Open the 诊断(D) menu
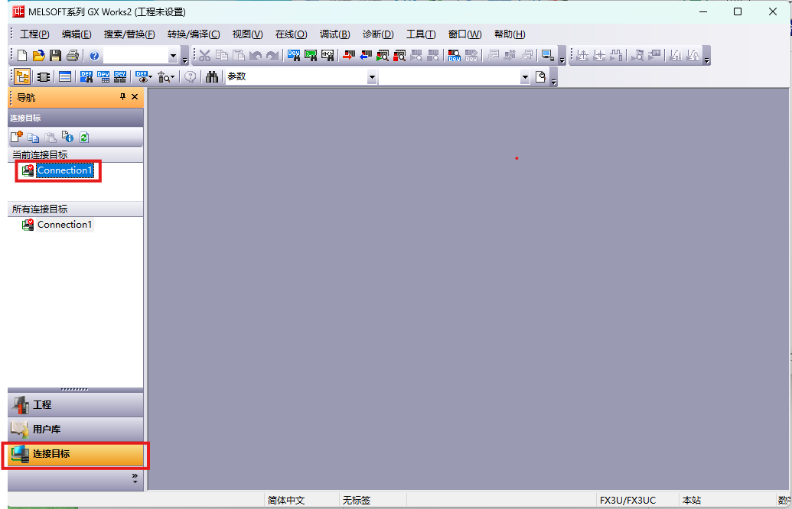The height and width of the screenshot is (509, 792). 378,34
